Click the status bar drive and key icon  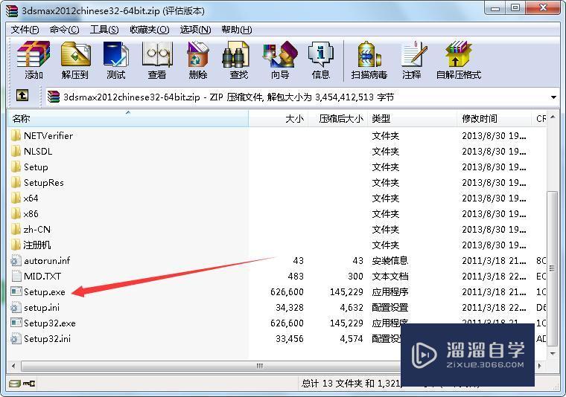(22, 384)
